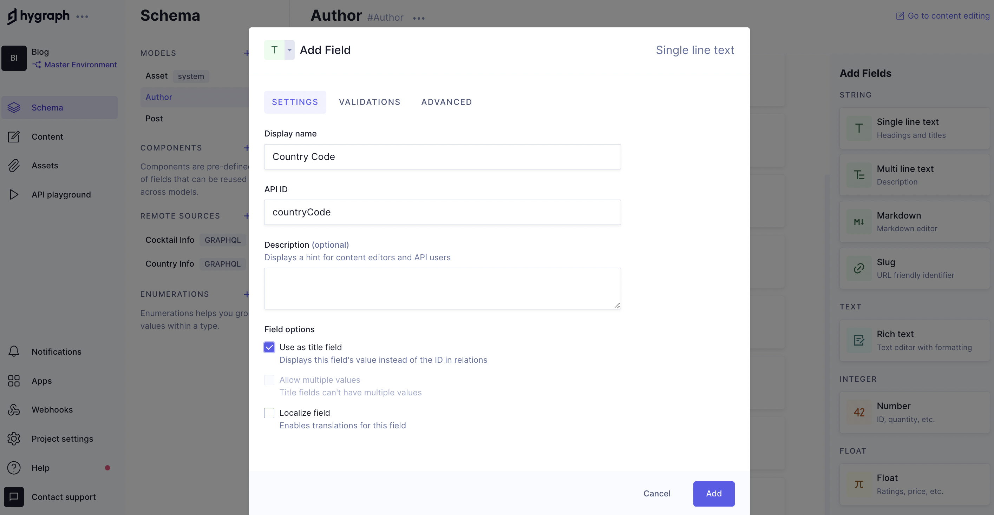Open Project settings gear icon
This screenshot has width=994, height=515.
coord(14,439)
